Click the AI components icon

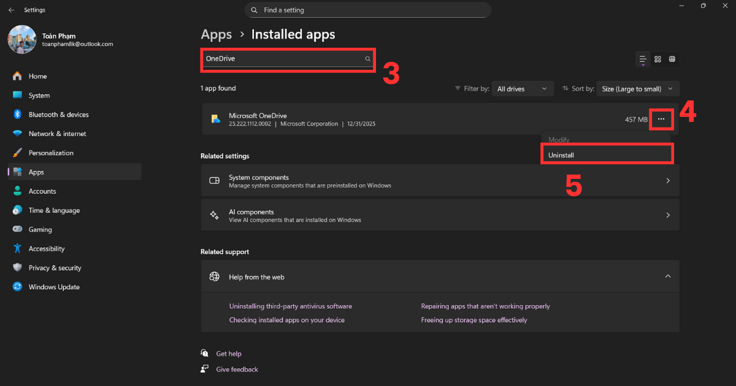click(x=214, y=214)
